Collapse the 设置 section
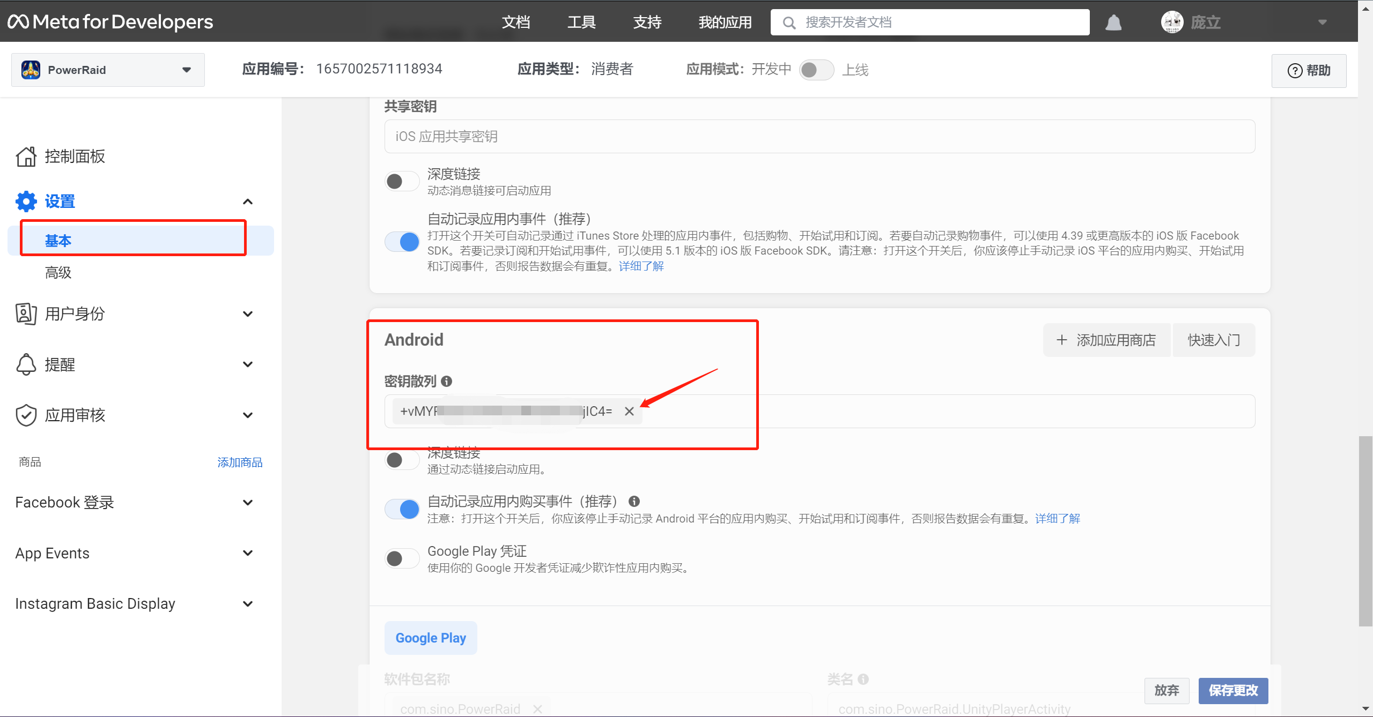Viewport: 1373px width, 717px height. pos(247,201)
